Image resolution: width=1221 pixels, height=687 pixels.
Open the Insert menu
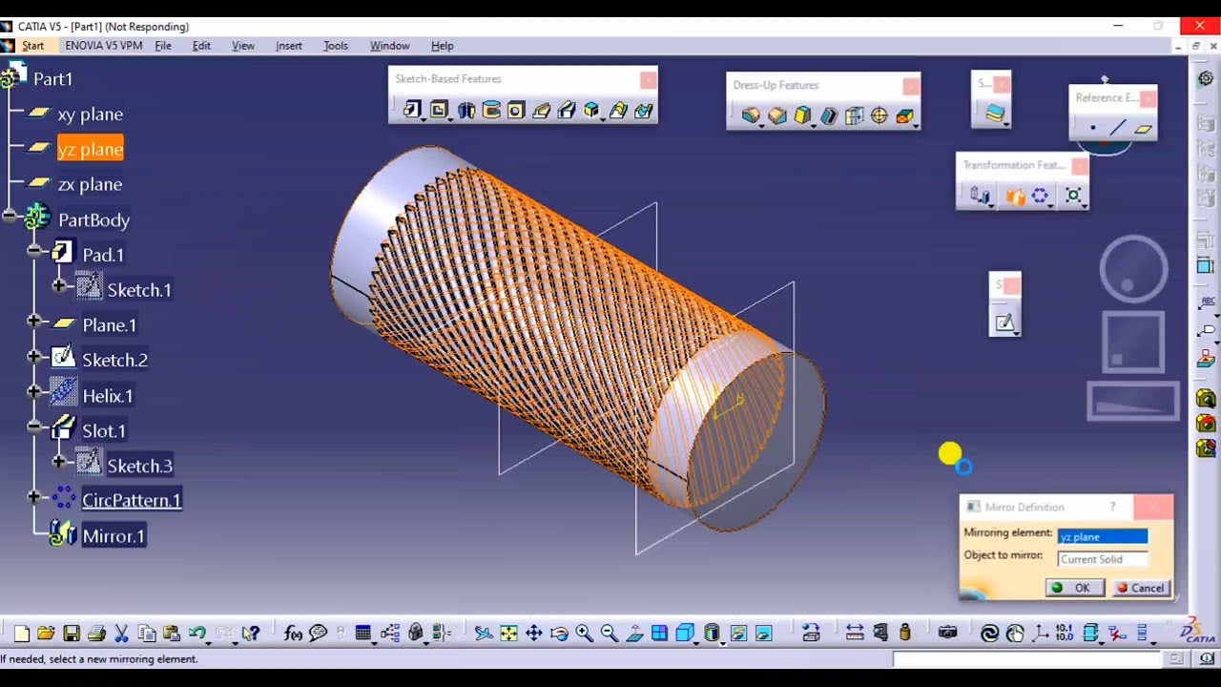(x=289, y=46)
